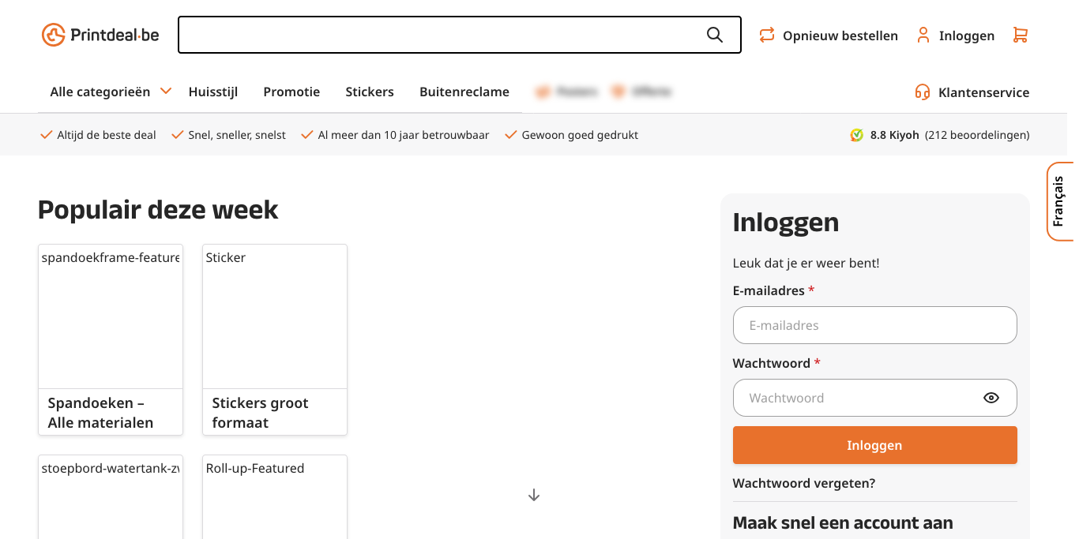Click the Kiyoh rating badge icon
This screenshot has height=539, width=1079.
click(x=856, y=135)
